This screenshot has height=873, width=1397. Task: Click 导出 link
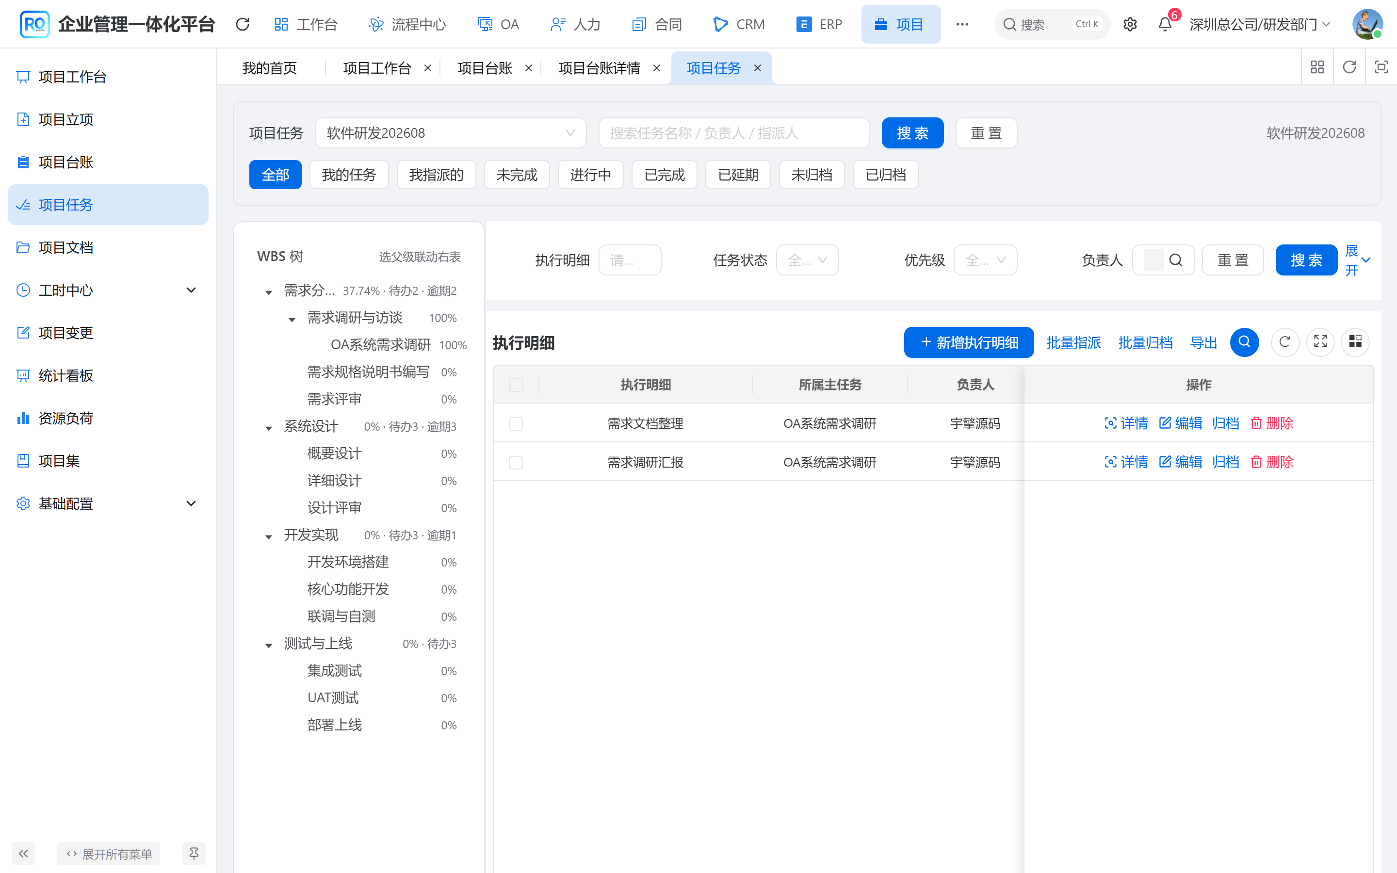pos(1203,342)
